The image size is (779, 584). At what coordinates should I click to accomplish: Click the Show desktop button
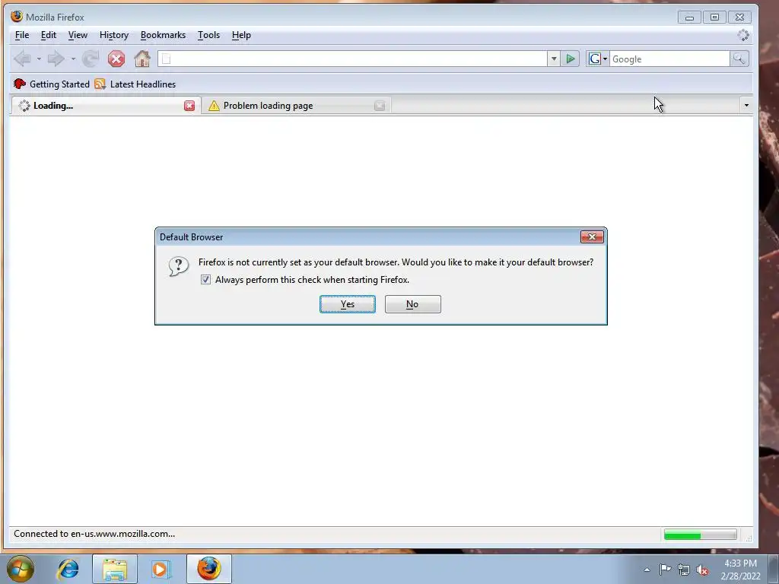(x=774, y=569)
